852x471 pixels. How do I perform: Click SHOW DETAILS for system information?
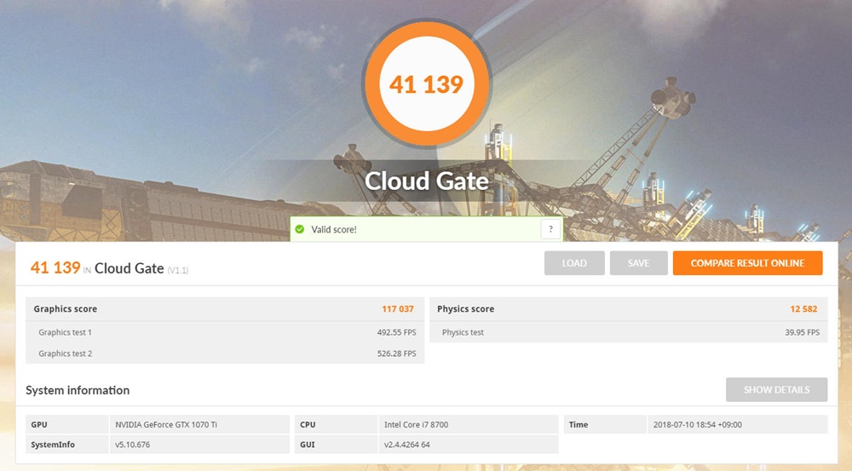[776, 389]
